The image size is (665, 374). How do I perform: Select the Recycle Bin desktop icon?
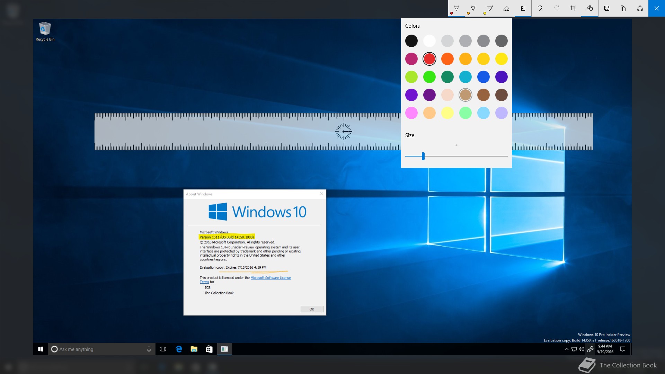coord(45,32)
